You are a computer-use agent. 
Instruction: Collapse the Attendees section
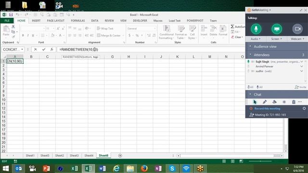click(277, 55)
